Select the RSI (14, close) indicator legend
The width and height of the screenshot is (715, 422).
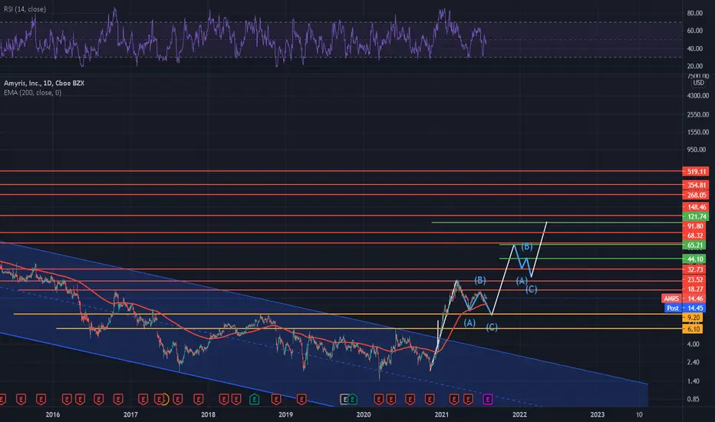pos(25,9)
